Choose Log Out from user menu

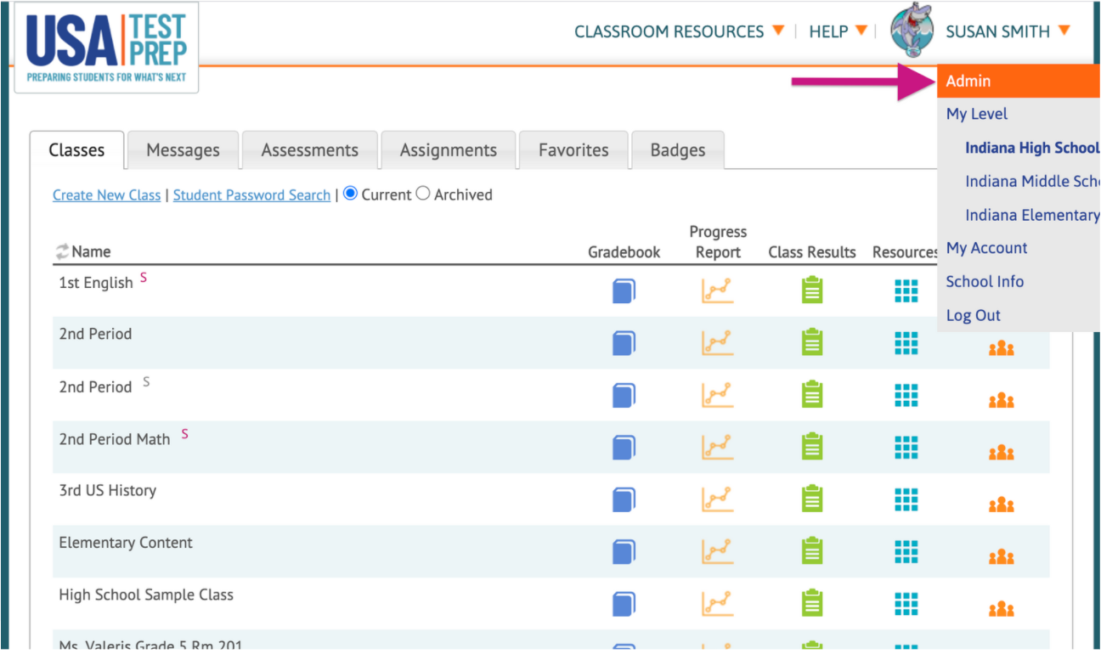974,315
